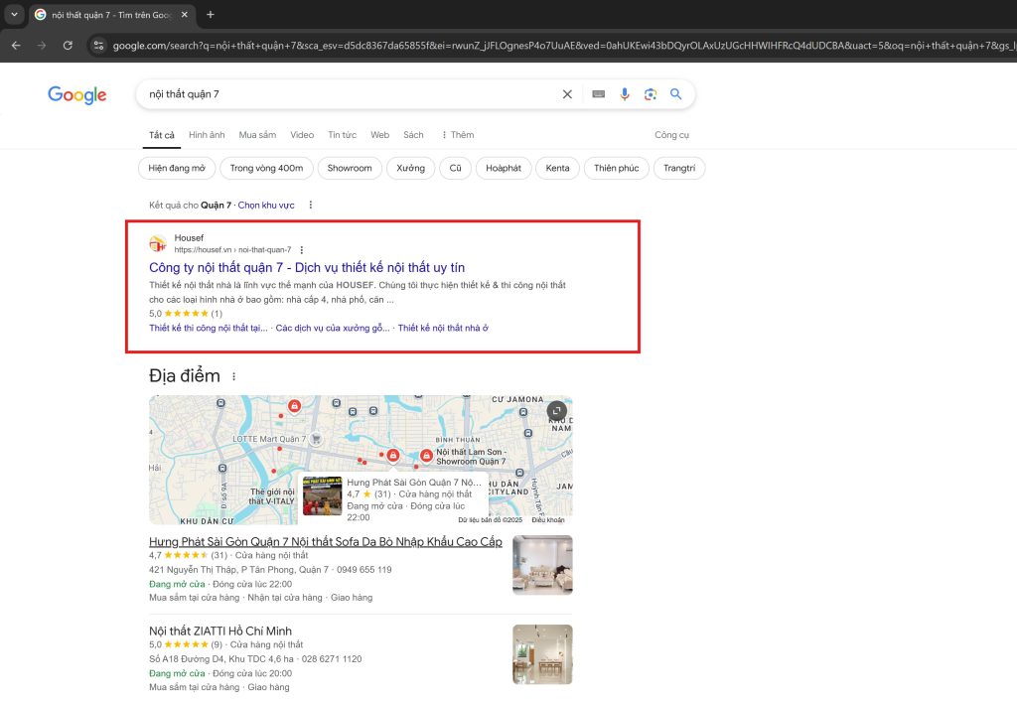Click LOTTE Mart Quận 7 map marker

[316, 439]
